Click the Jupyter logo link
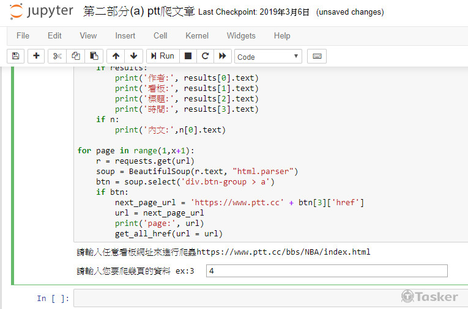The image size is (468, 309). pyautogui.click(x=42, y=12)
